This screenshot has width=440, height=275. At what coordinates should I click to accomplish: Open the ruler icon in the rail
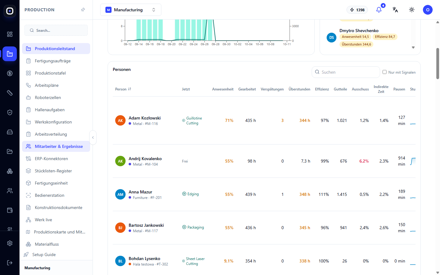tap(10, 93)
